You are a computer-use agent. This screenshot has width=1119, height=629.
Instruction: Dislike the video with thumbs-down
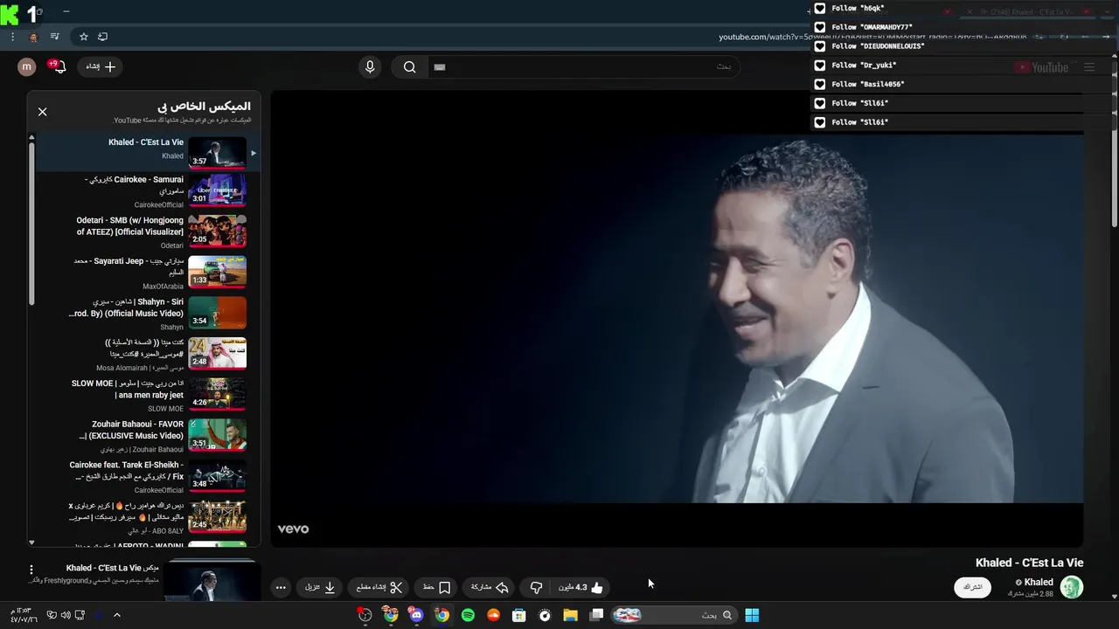537,588
